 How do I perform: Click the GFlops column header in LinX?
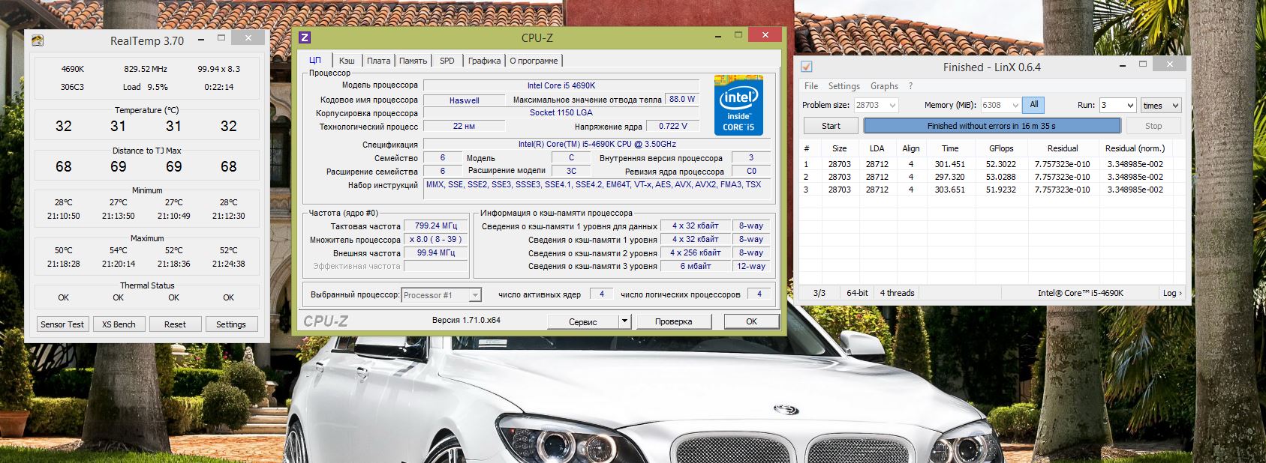(1001, 148)
